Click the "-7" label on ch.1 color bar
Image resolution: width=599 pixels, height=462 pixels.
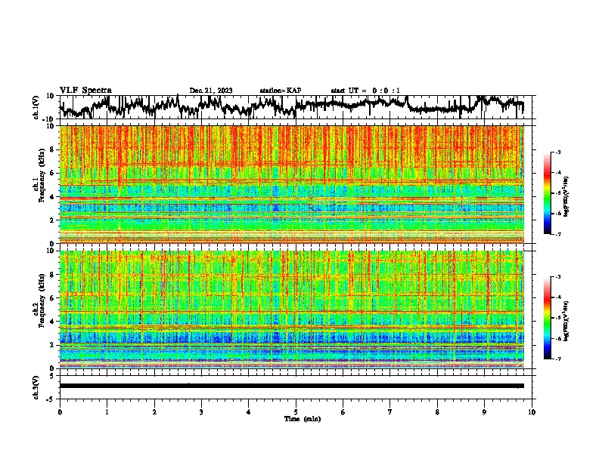(558, 234)
